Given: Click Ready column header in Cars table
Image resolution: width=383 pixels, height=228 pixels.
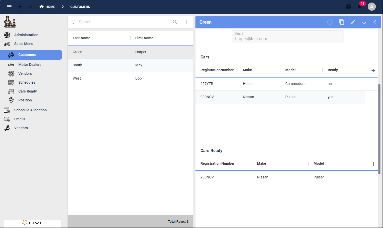Looking at the screenshot, I should click(x=333, y=70).
